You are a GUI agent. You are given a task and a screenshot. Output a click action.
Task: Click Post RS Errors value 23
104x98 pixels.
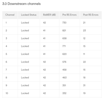click(x=84, y=30)
